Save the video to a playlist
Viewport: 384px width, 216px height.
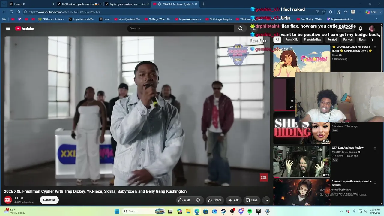coord(251,200)
